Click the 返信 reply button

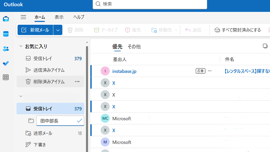click(193, 30)
